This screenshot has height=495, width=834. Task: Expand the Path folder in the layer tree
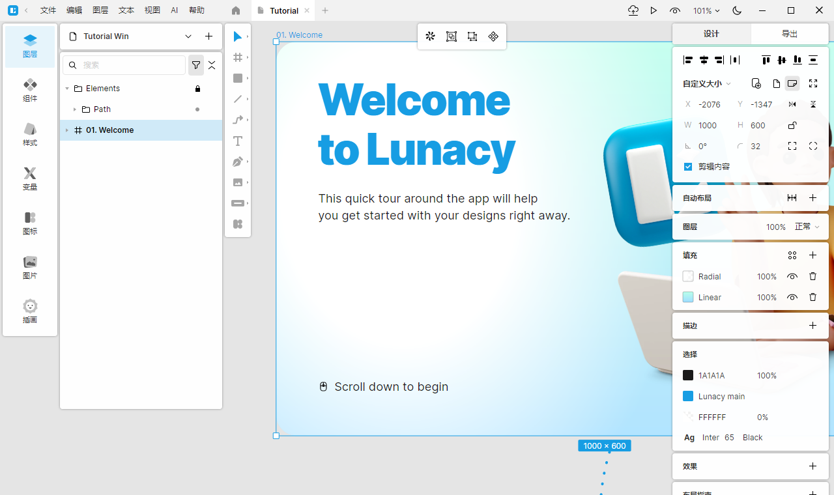74,109
